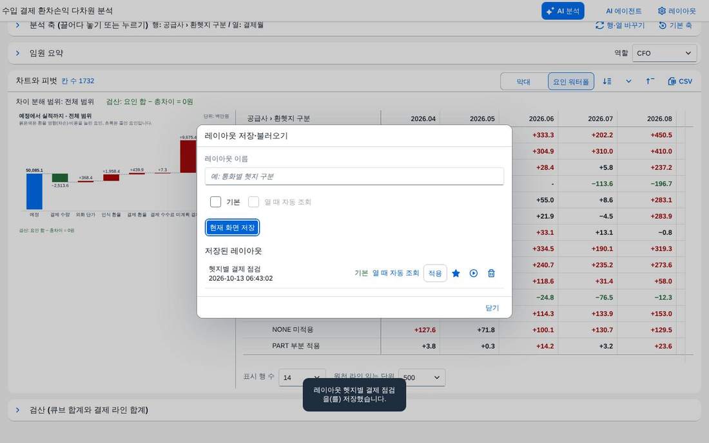Open AI 분석 with sparkle icon
Screen dimensions: 709x443
click(x=563, y=11)
